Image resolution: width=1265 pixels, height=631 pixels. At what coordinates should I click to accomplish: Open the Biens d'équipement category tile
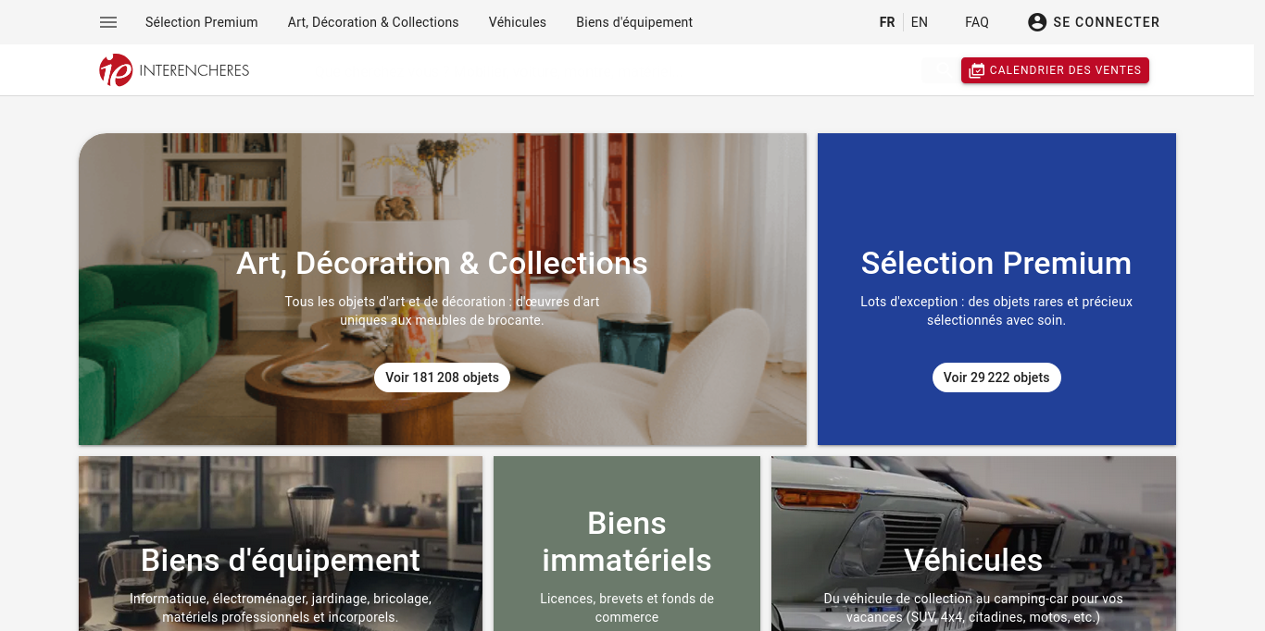coord(281,544)
